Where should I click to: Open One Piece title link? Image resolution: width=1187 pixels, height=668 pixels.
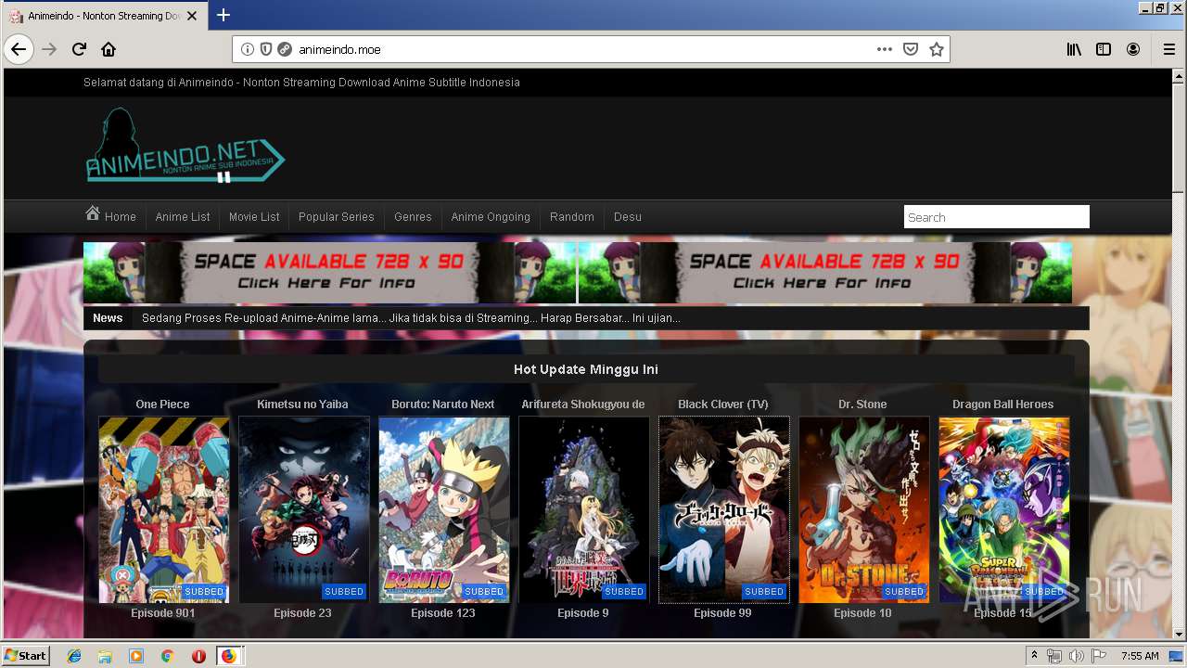pos(162,404)
